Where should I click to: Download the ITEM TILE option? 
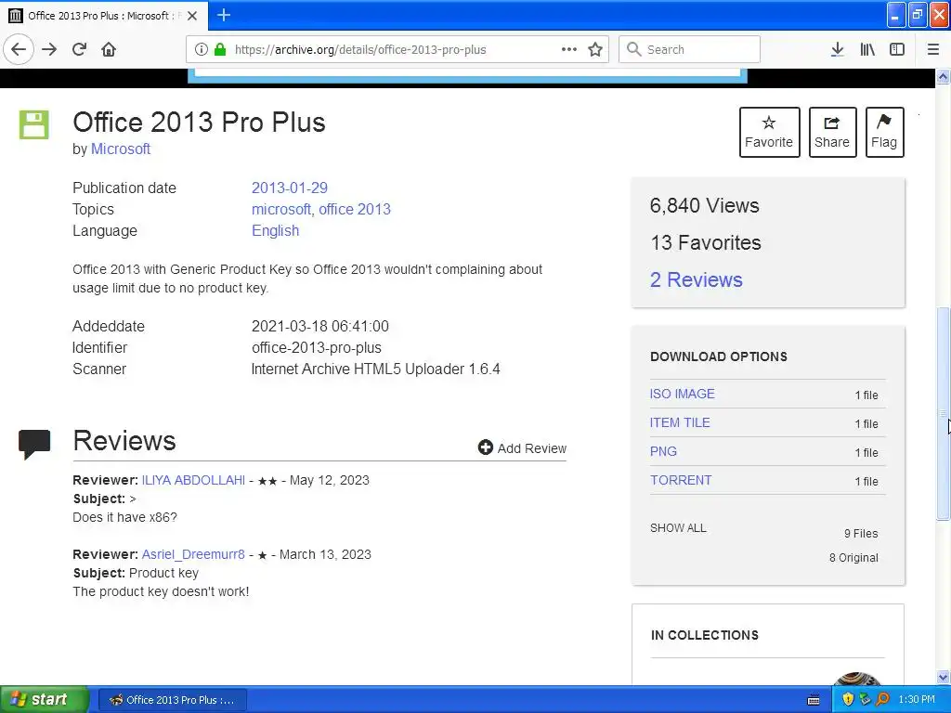click(680, 422)
